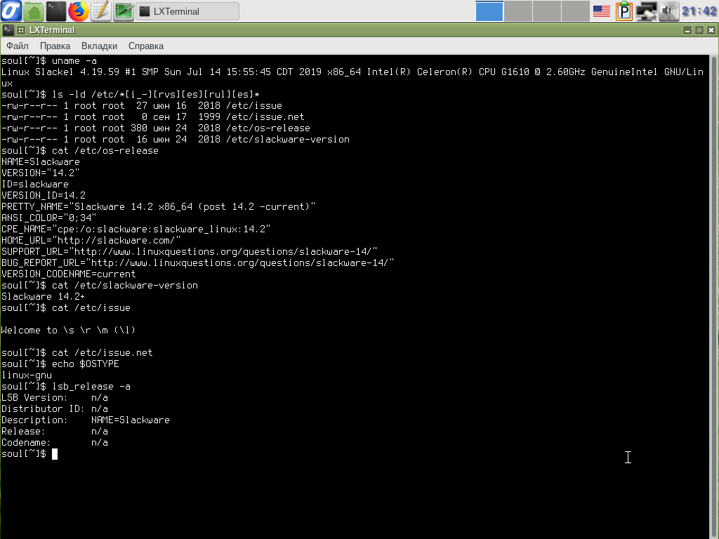
Task: Click the /etc/slackware-version listing row
Action: [176, 140]
